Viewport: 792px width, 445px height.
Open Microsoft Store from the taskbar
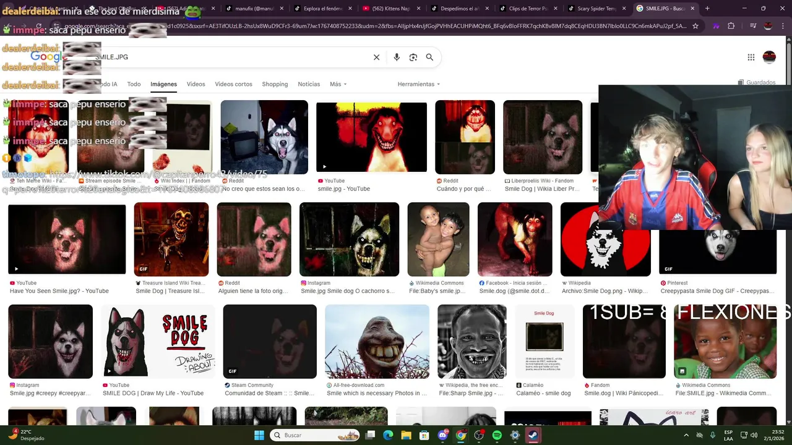point(424,435)
